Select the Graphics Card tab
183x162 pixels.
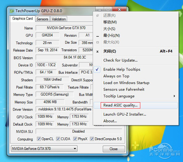[23, 19]
